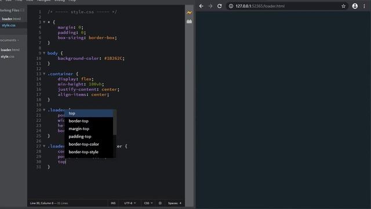This screenshot has width=371, height=209.
Task: Collapse the rule starting on line 27
Action: pos(44,146)
